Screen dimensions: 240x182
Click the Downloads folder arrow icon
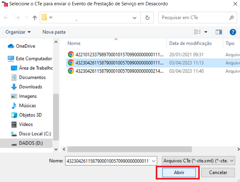[14, 87]
